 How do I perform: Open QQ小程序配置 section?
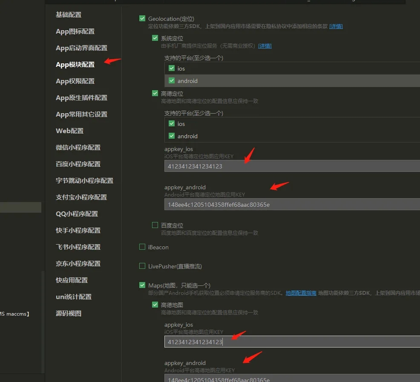77,214
